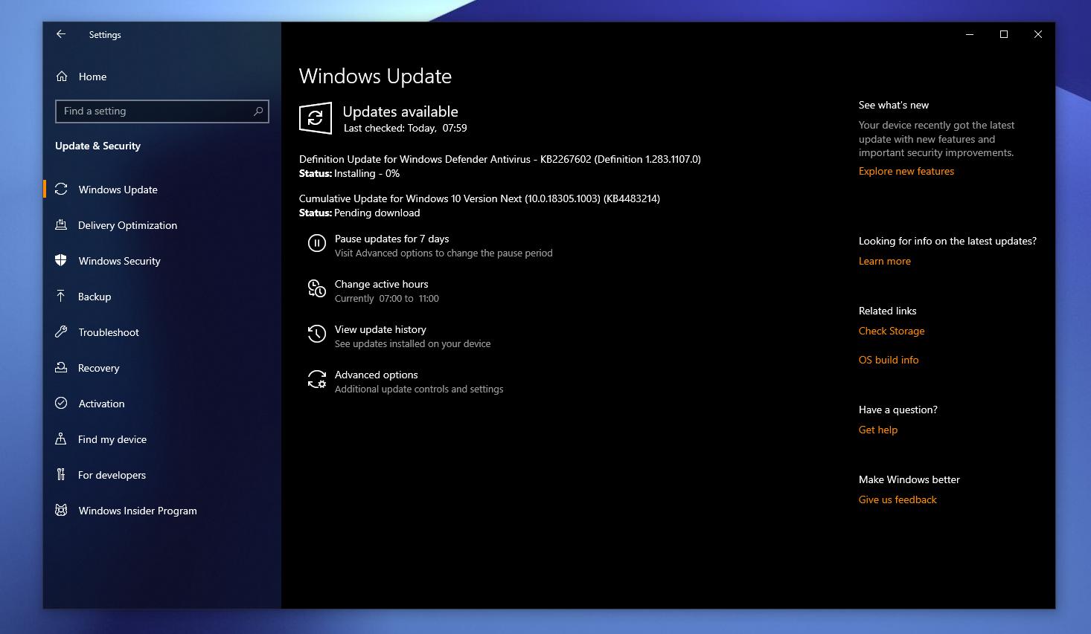Screen dimensions: 1091x634
Task: Click the search magnifier icon
Action: [258, 111]
